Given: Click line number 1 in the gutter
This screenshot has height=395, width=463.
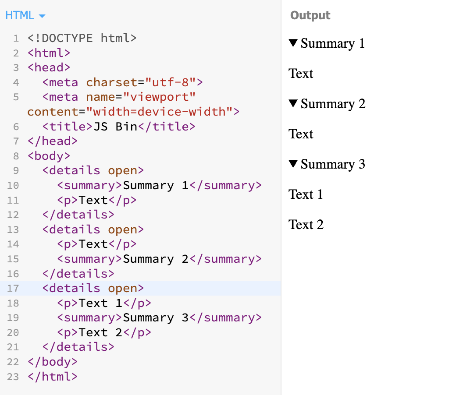Looking at the screenshot, I should pyautogui.click(x=16, y=38).
